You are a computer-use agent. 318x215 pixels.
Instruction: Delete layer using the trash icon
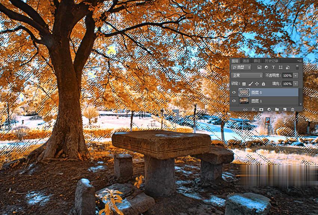pyautogui.click(x=293, y=109)
